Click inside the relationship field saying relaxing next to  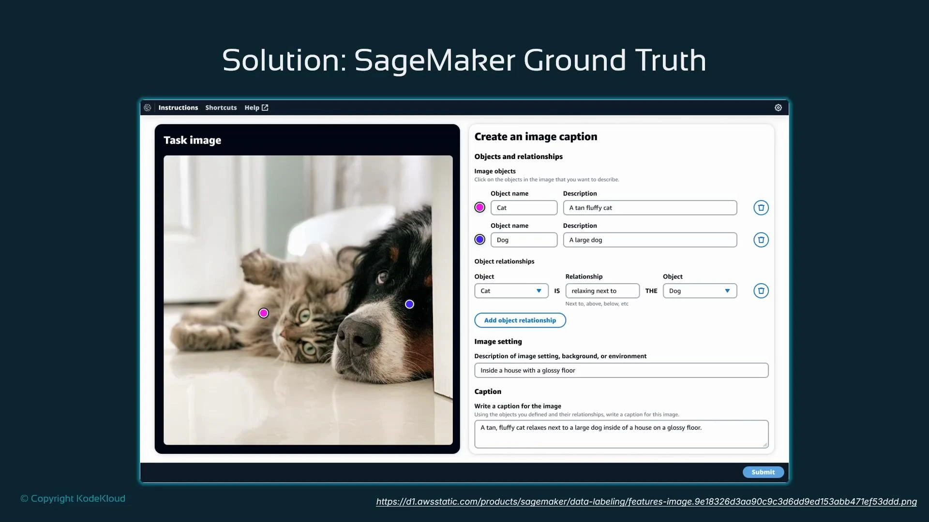[x=602, y=290]
